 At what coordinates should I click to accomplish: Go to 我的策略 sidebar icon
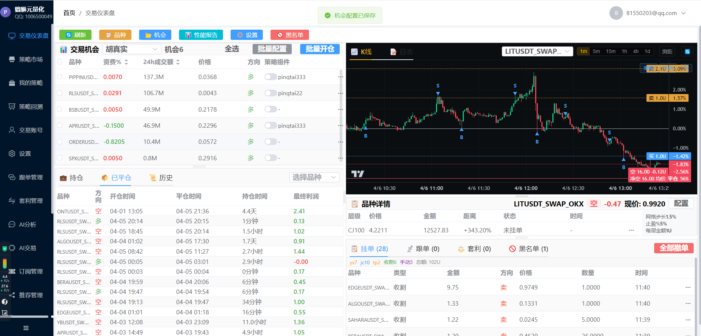tap(12, 83)
